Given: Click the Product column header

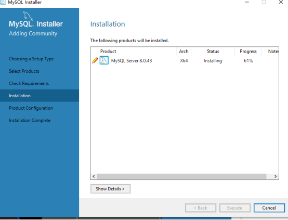Looking at the screenshot, I should coord(137,51).
